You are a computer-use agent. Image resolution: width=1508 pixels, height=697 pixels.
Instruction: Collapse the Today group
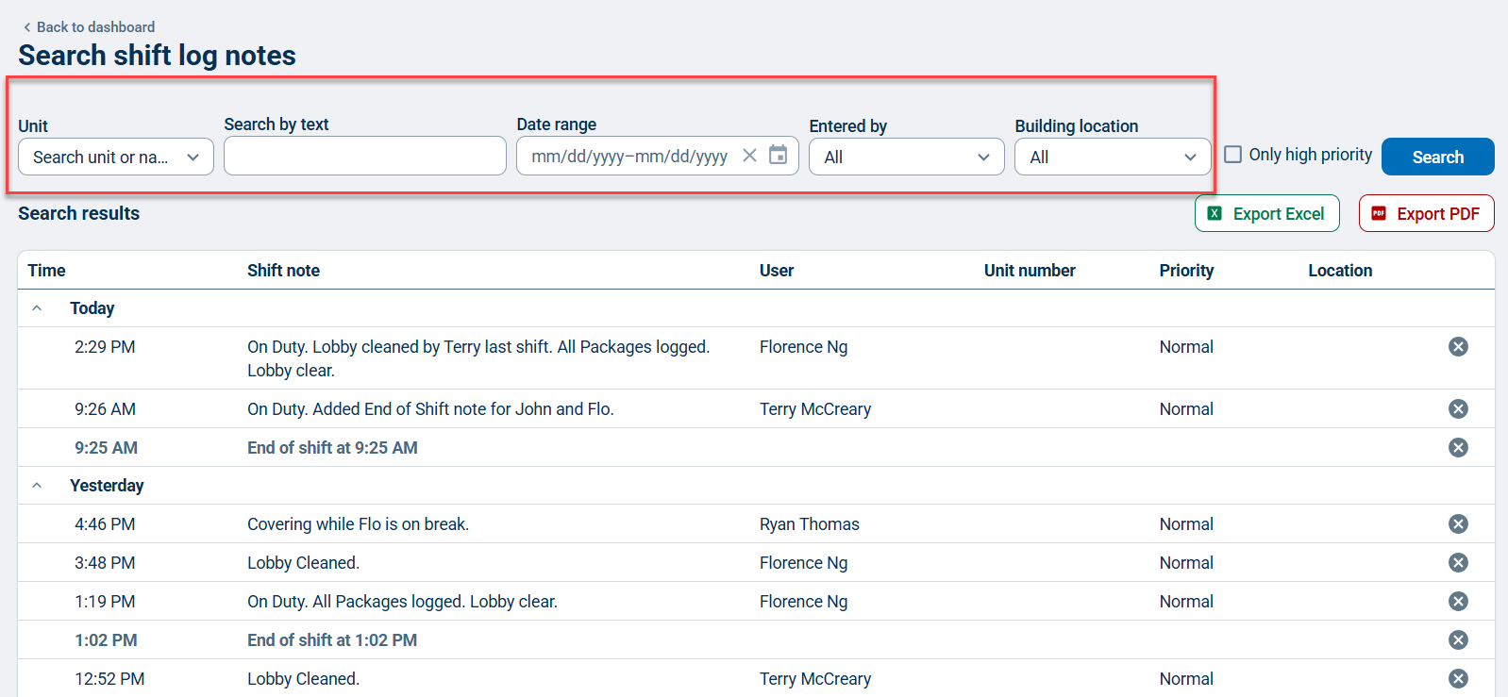coord(37,308)
